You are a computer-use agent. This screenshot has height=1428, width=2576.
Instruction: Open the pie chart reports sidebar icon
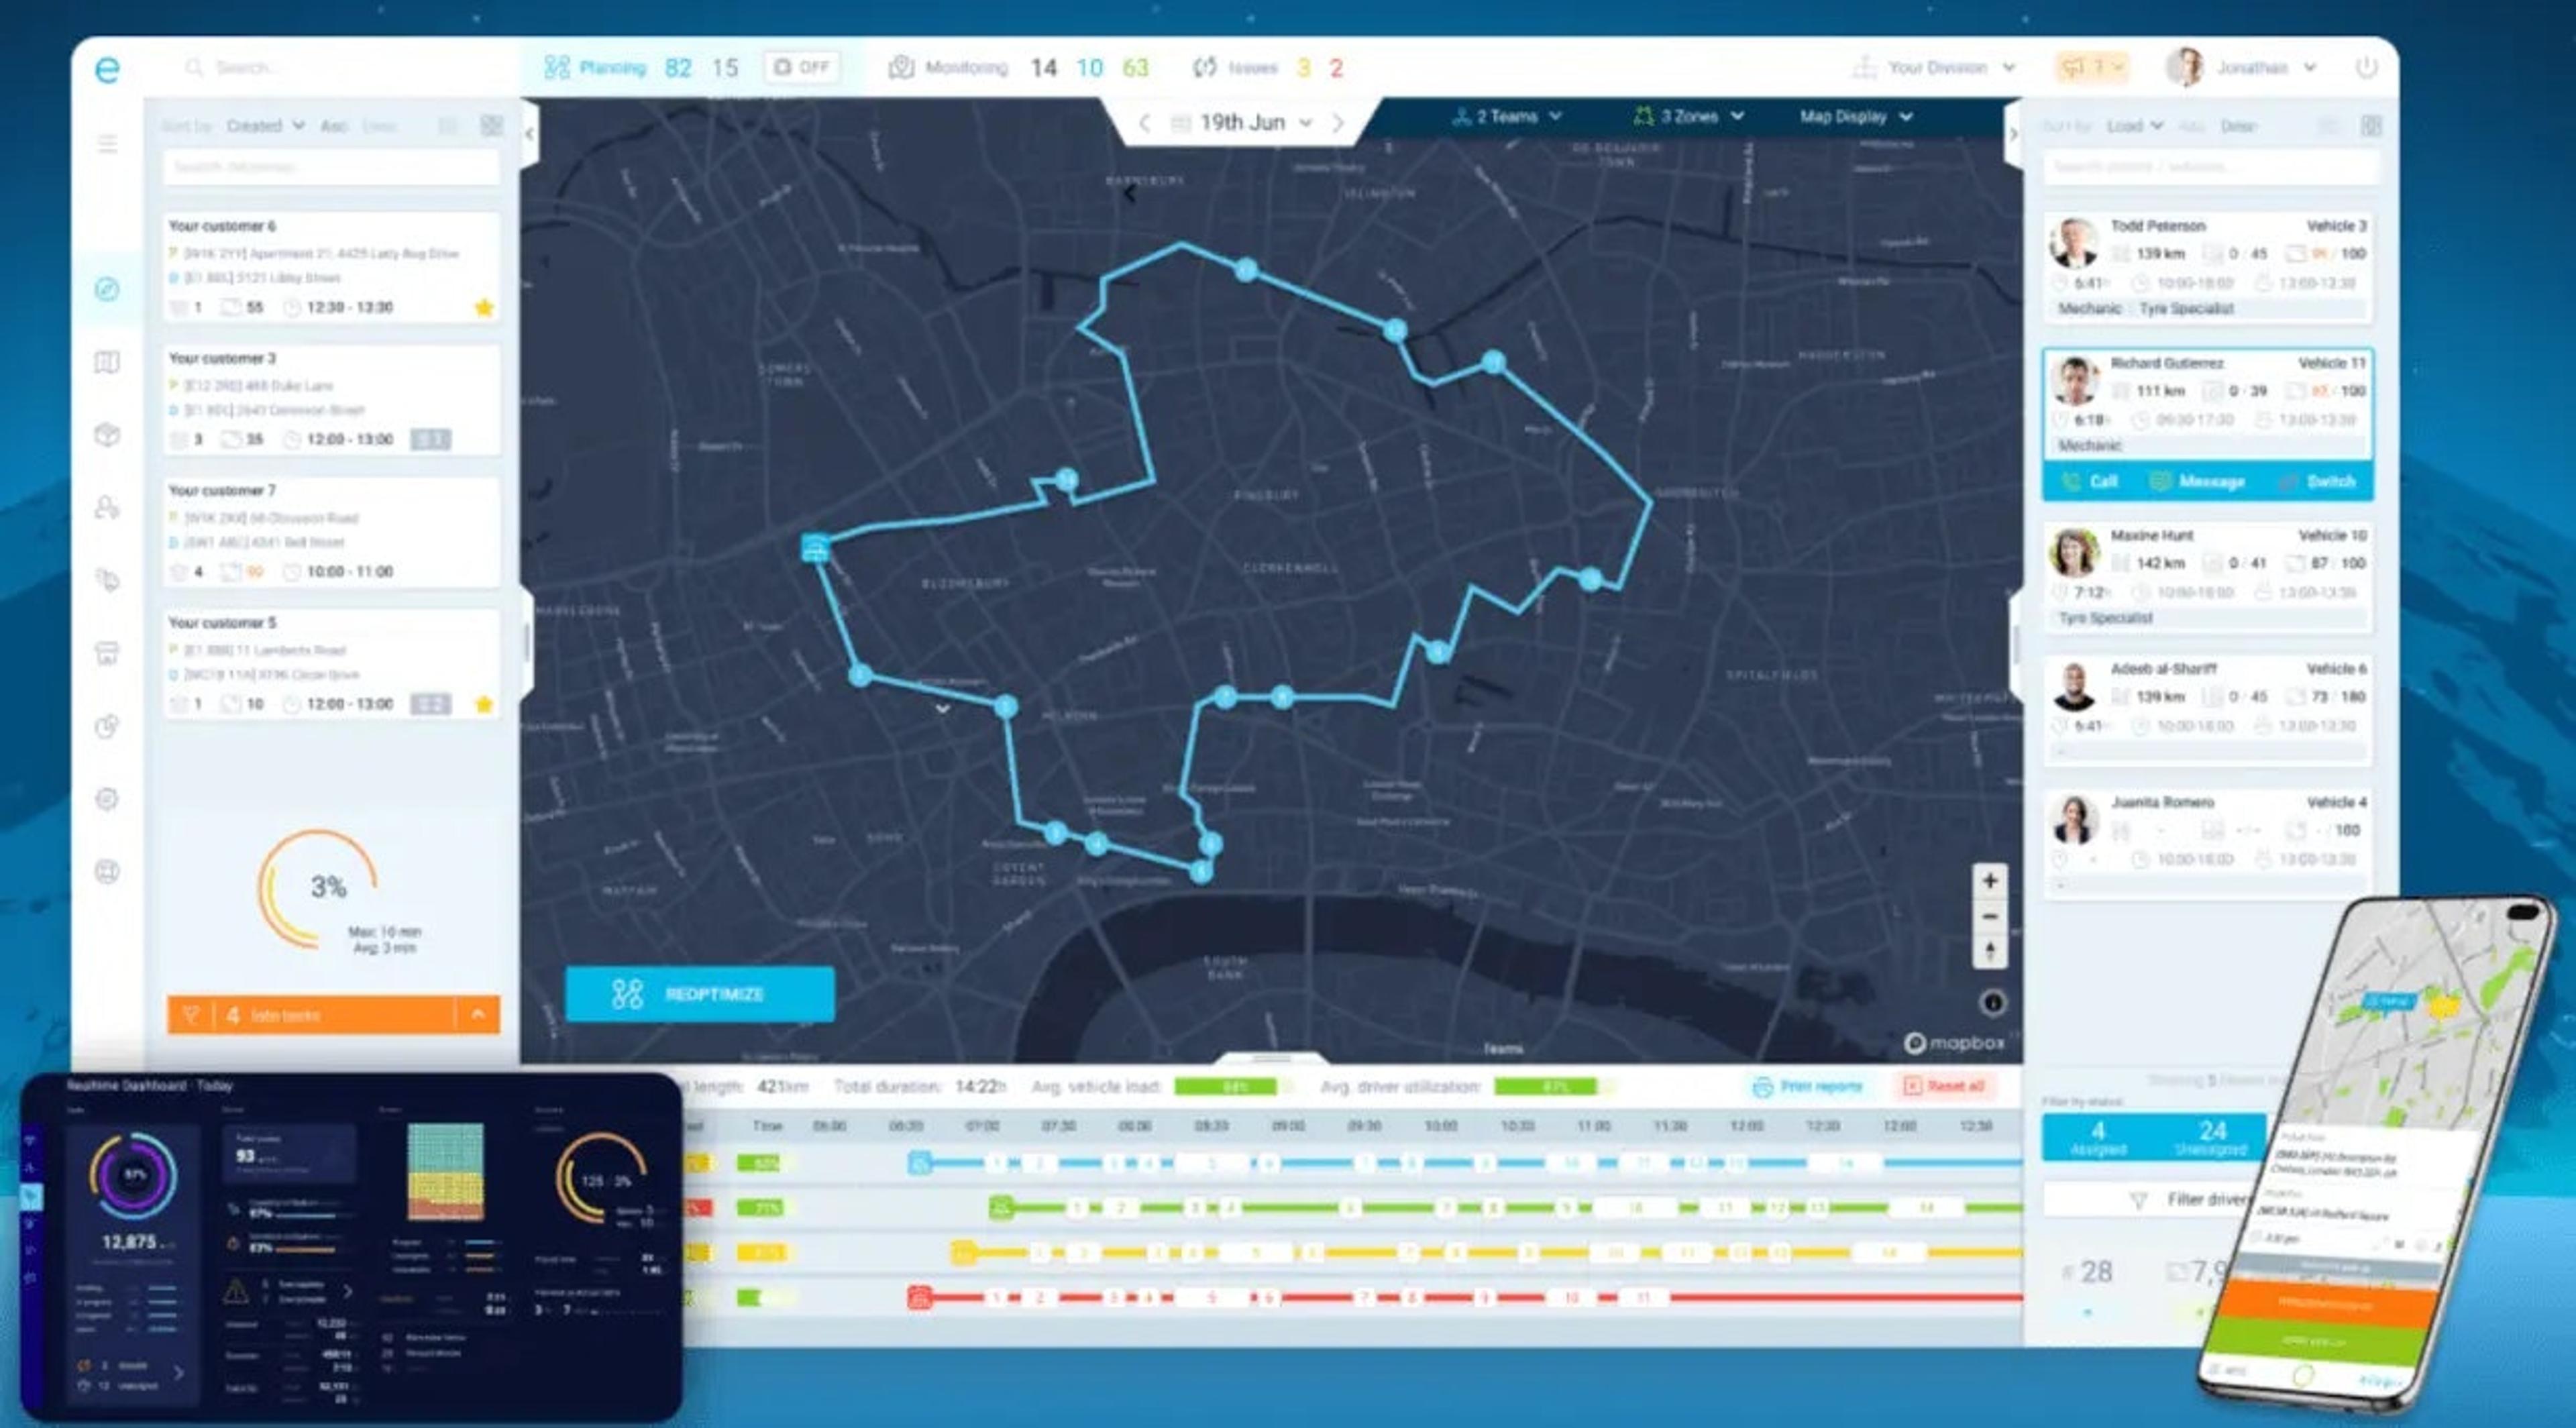coord(107,726)
